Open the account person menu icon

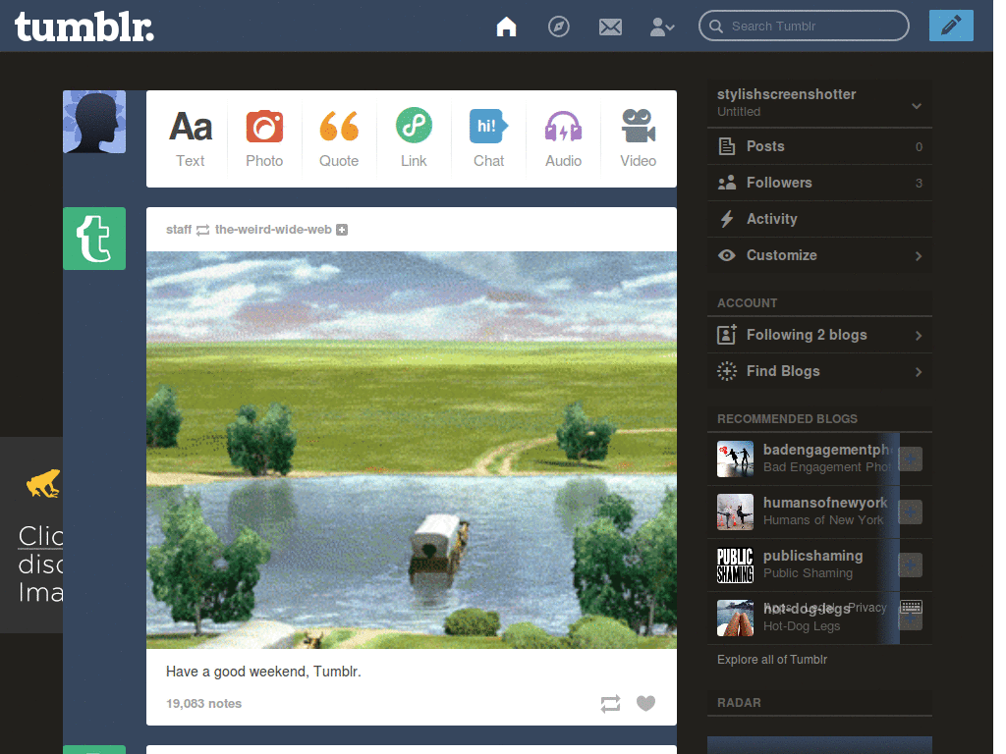(661, 27)
